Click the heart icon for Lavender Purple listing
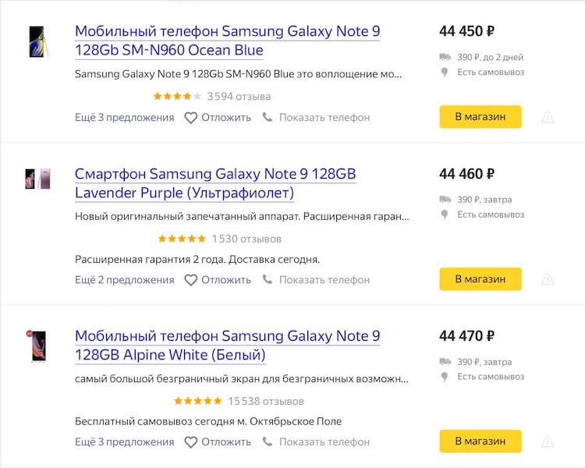 point(191,280)
